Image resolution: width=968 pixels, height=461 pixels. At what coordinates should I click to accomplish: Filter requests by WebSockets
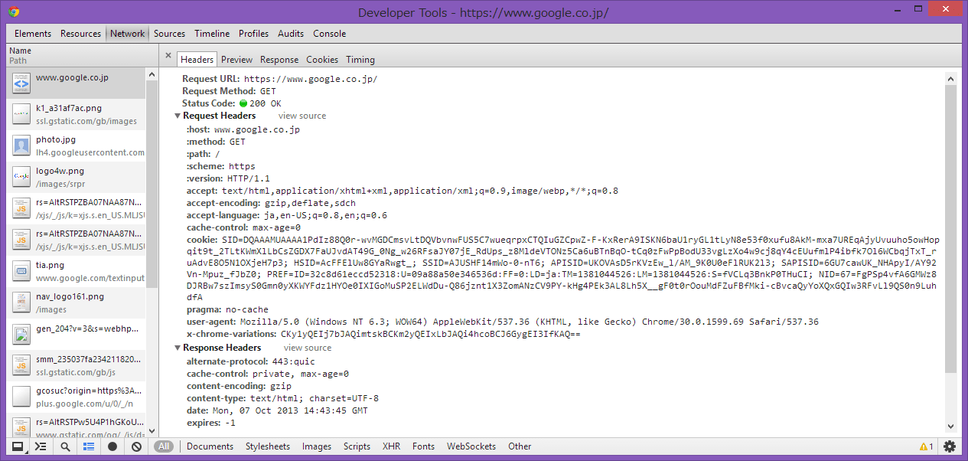pos(471,446)
